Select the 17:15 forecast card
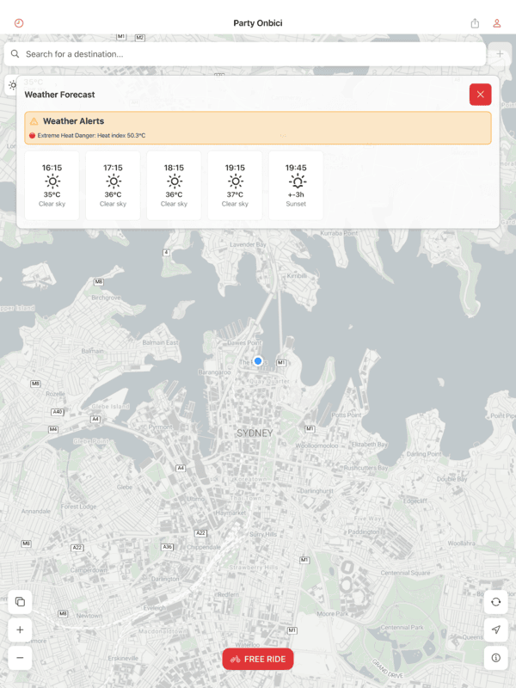516x688 pixels. tap(113, 186)
